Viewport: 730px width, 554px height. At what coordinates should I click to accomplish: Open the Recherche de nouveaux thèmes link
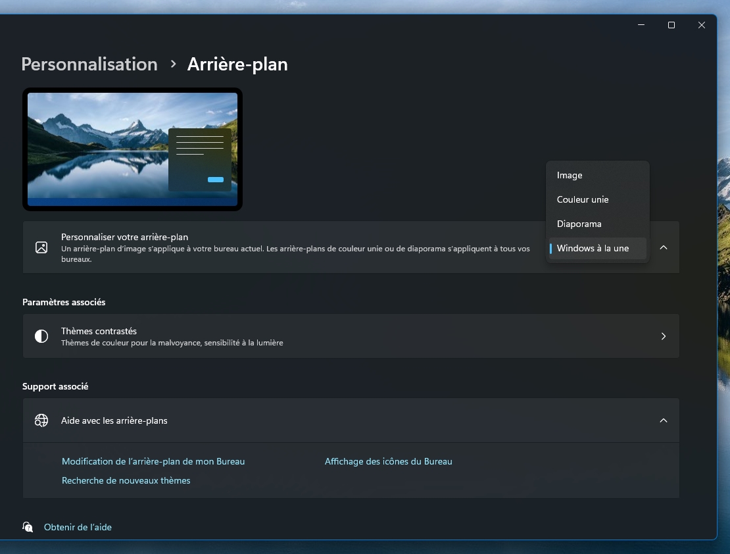click(126, 480)
